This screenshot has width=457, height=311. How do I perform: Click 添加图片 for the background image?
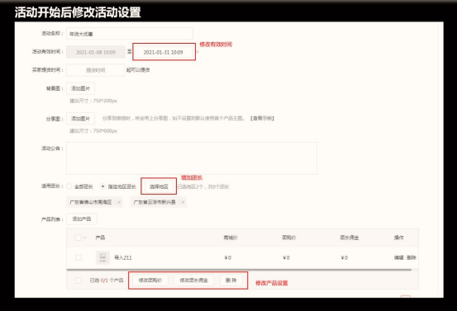(80, 88)
